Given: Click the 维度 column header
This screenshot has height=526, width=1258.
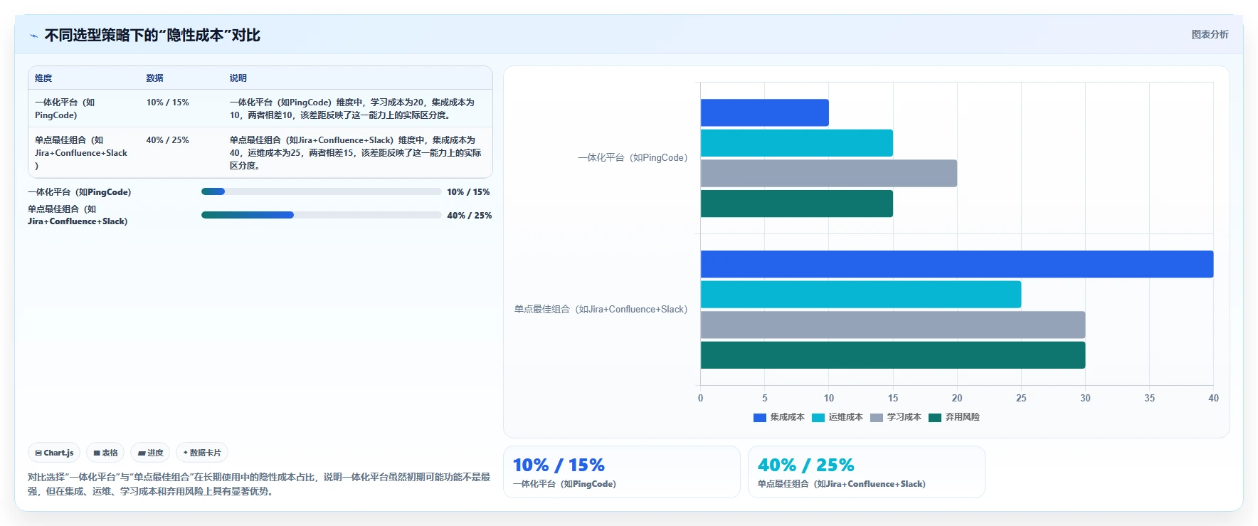Looking at the screenshot, I should point(43,78).
